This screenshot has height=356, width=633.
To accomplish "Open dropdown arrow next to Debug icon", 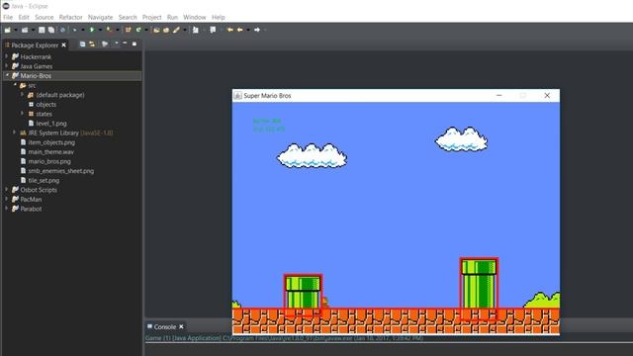I will (x=83, y=30).
